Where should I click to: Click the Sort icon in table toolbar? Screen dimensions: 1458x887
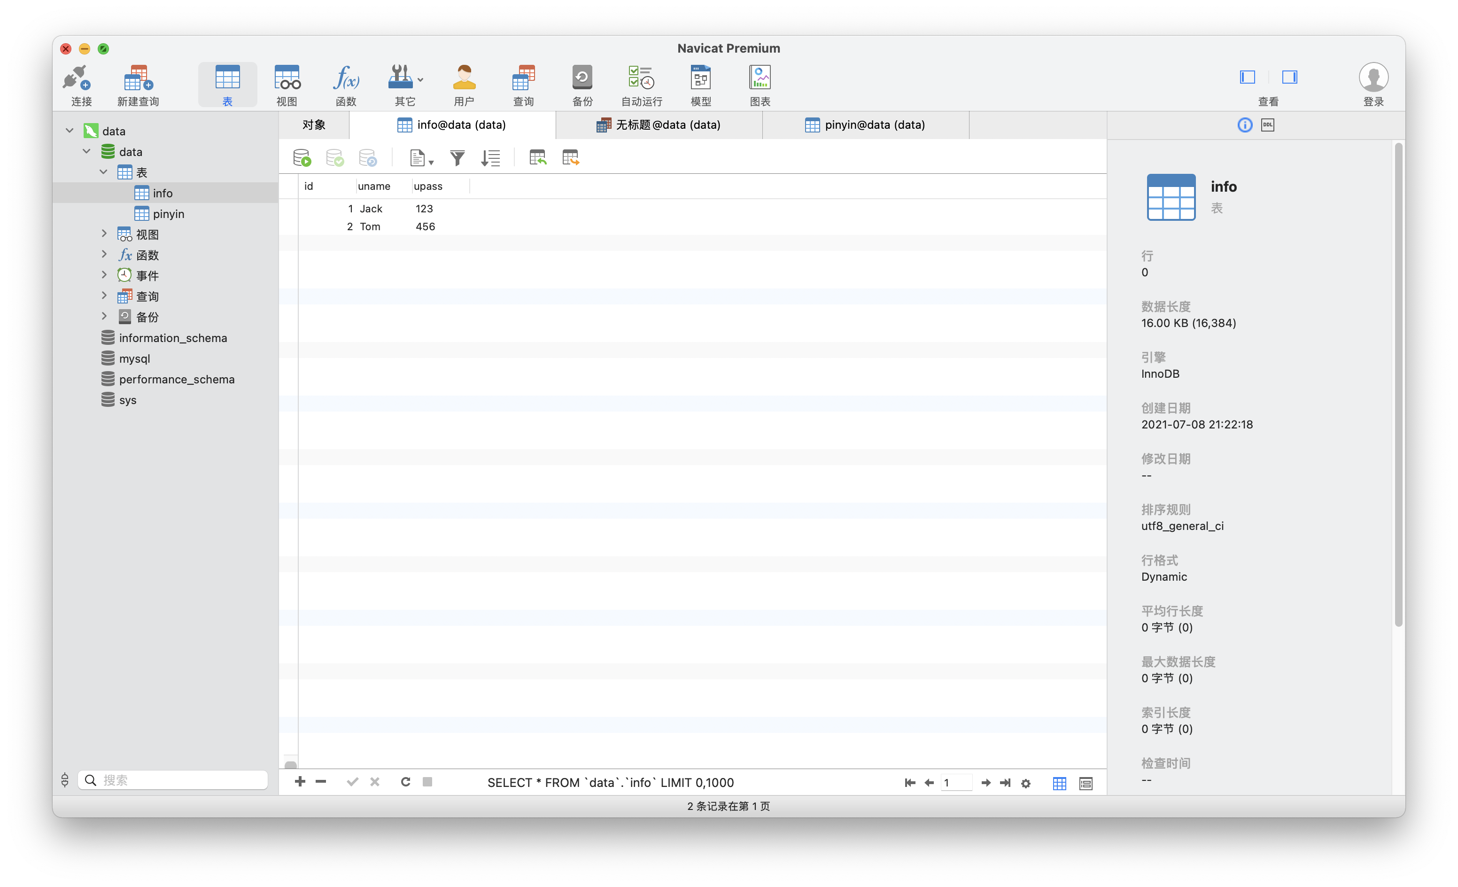click(490, 158)
